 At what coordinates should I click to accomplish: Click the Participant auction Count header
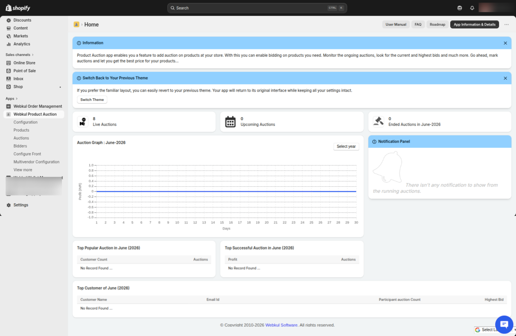pyautogui.click(x=399, y=300)
